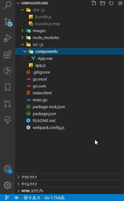
Task: Open the Pull Requests view
Action: point(8,103)
